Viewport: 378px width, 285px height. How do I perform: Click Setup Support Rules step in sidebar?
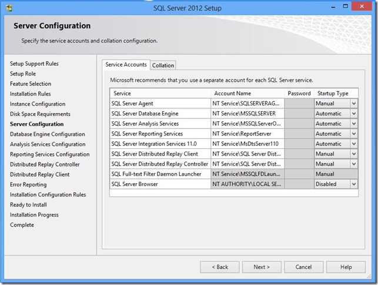34,64
